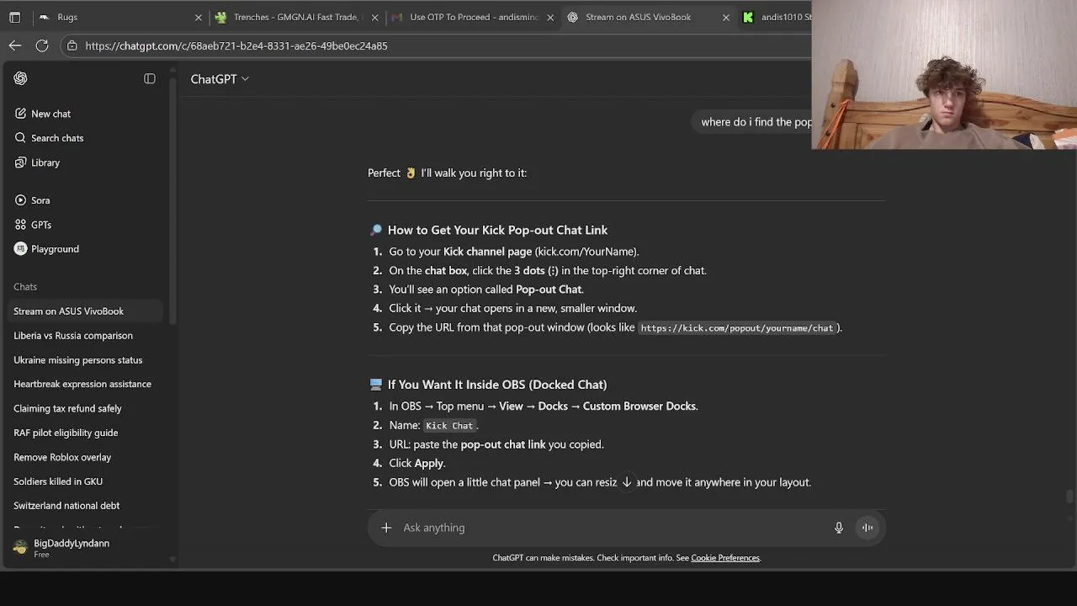
Task: Click the chatgpt.com address bar URL
Action: coord(236,45)
